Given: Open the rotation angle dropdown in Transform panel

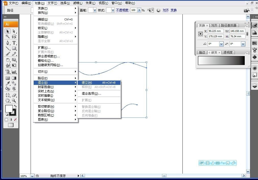Looking at the screenshot, I should coord(221,44).
